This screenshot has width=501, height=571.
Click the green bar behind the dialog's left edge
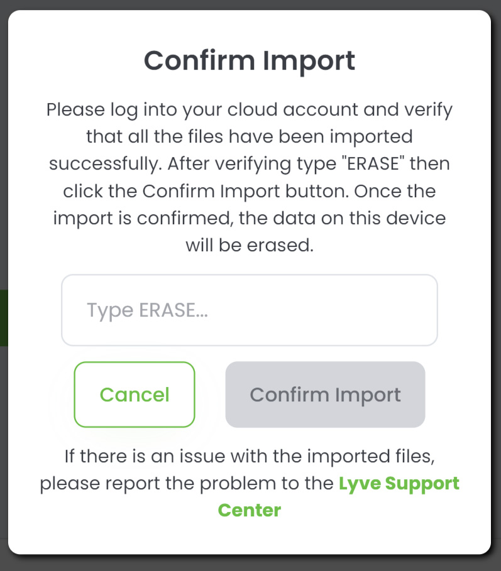tap(3, 317)
